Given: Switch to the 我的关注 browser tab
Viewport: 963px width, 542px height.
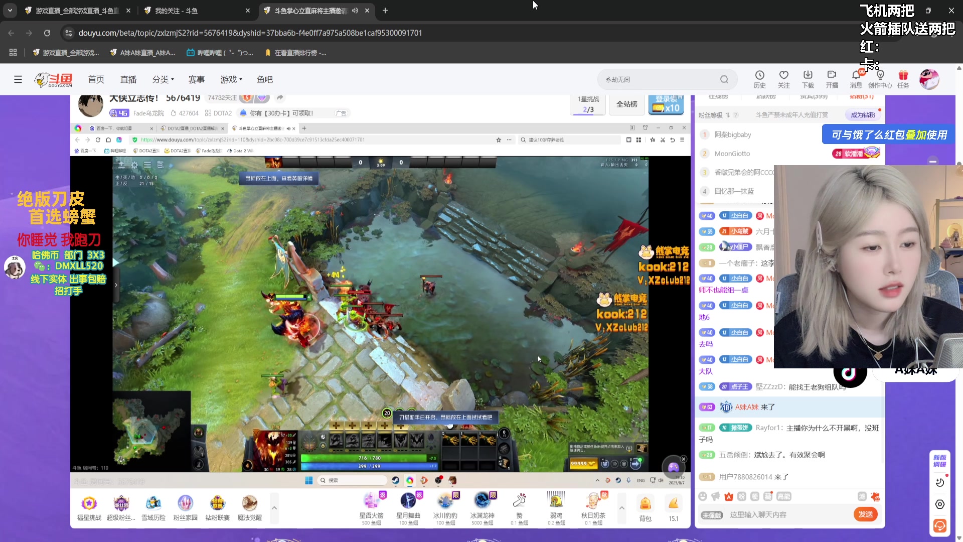Looking at the screenshot, I should click(x=197, y=10).
